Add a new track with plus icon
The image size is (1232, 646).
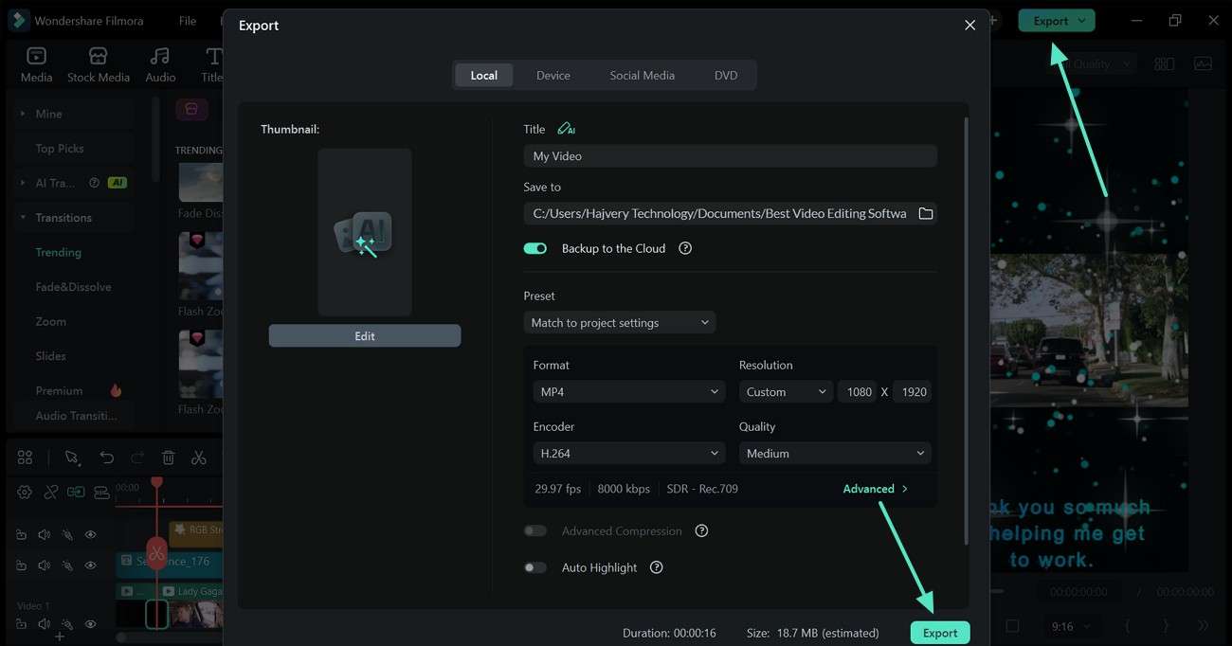pyautogui.click(x=59, y=637)
